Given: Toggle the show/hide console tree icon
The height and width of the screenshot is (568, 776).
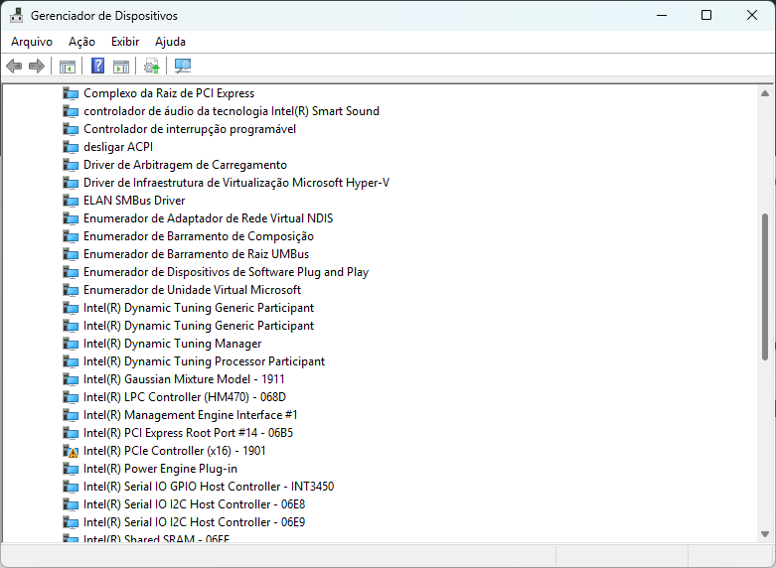Looking at the screenshot, I should point(68,66).
